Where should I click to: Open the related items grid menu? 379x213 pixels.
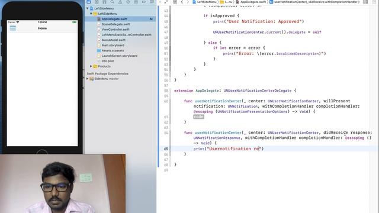pos(175,2)
